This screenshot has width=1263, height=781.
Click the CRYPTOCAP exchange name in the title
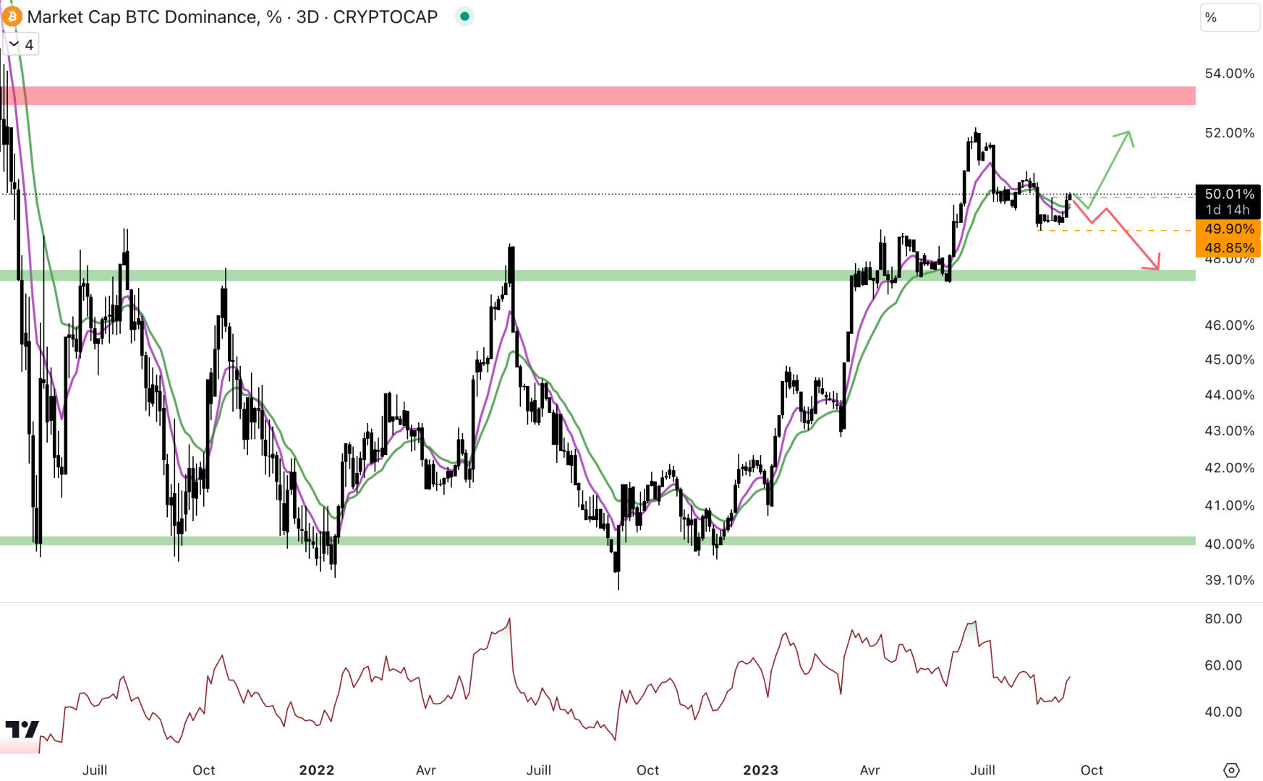point(384,16)
